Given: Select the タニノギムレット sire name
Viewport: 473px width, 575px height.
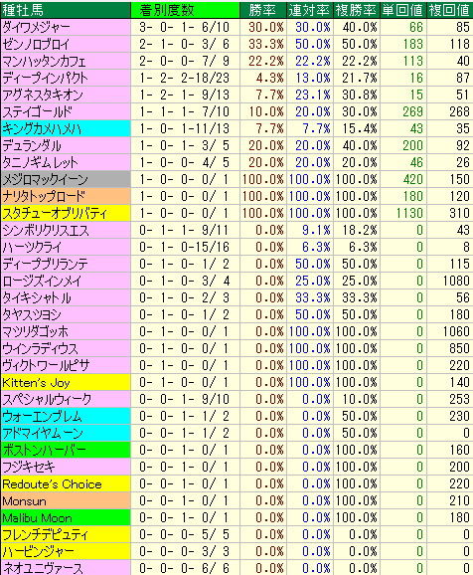Looking at the screenshot, I should tap(41, 162).
